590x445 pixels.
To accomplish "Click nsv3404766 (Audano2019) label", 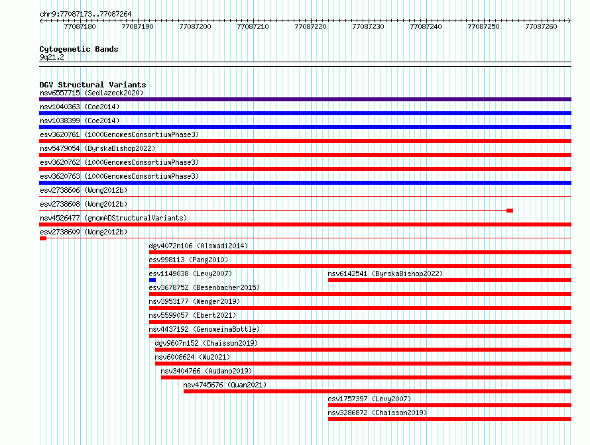I will pyautogui.click(x=206, y=371).
